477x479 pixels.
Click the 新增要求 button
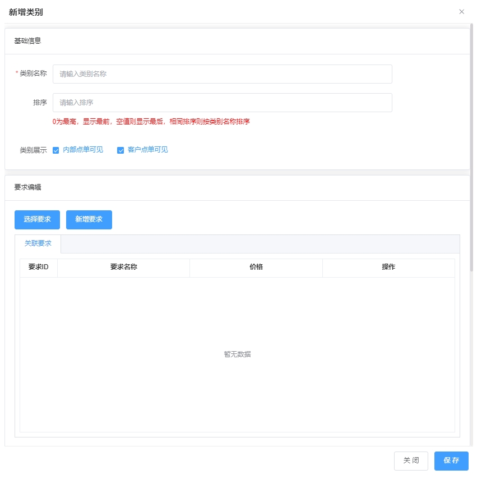point(89,220)
